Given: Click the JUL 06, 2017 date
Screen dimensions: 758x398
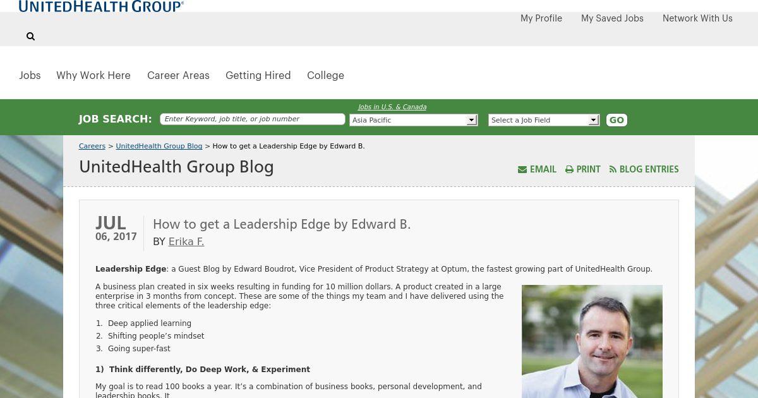Looking at the screenshot, I should tap(116, 229).
